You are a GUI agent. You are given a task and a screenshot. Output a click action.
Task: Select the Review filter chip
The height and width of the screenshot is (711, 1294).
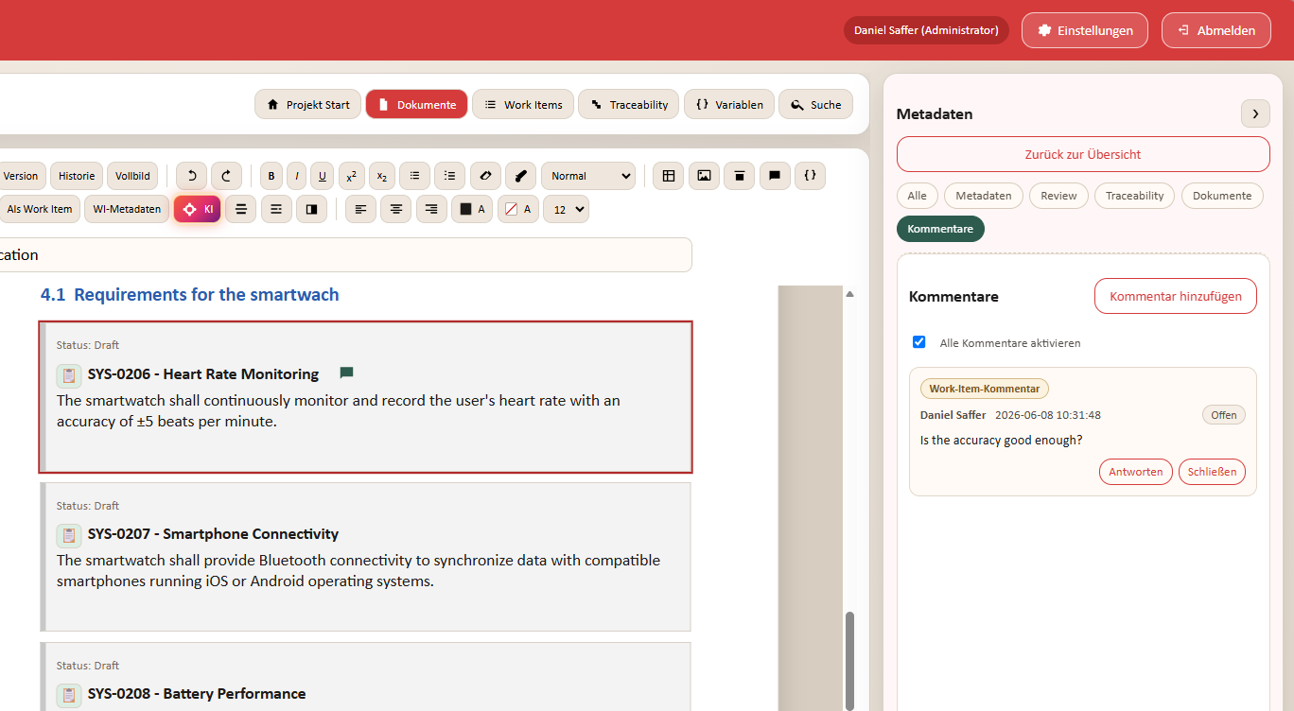pyautogui.click(x=1058, y=196)
